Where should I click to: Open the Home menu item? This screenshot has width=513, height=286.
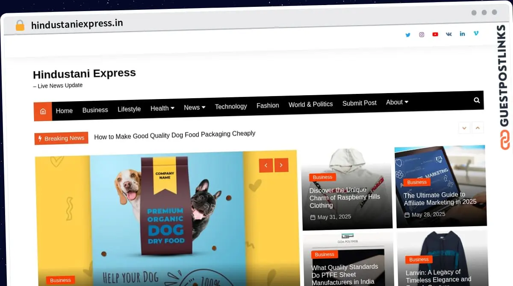64,111
